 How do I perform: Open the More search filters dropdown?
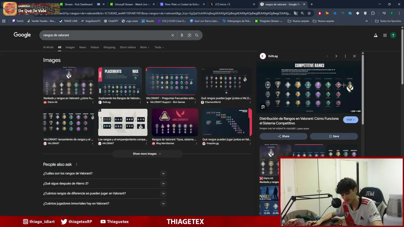(145, 47)
